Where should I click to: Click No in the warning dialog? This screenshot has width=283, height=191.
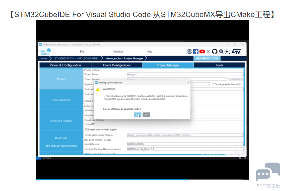click(x=146, y=115)
